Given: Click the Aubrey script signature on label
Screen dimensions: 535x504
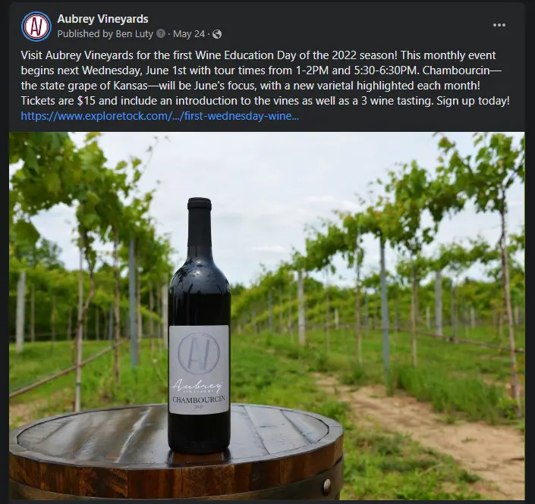Looking at the screenshot, I should click(x=198, y=386).
